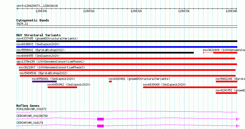Click the strand arrow of CERCAM NM_001286760

click(238, 119)
